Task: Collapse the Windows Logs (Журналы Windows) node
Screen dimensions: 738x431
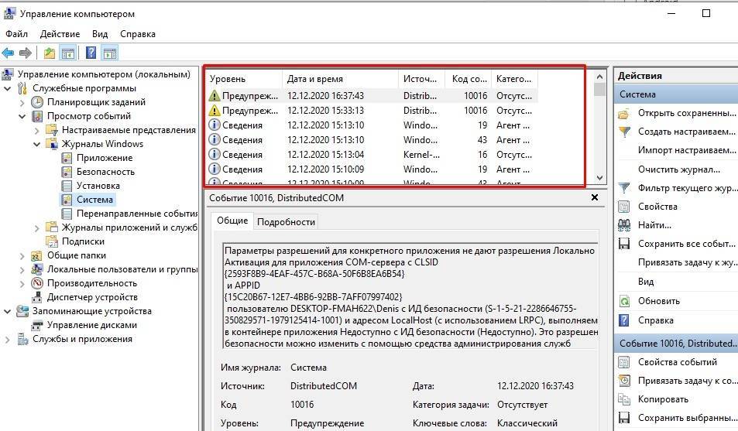Action: click(36, 144)
